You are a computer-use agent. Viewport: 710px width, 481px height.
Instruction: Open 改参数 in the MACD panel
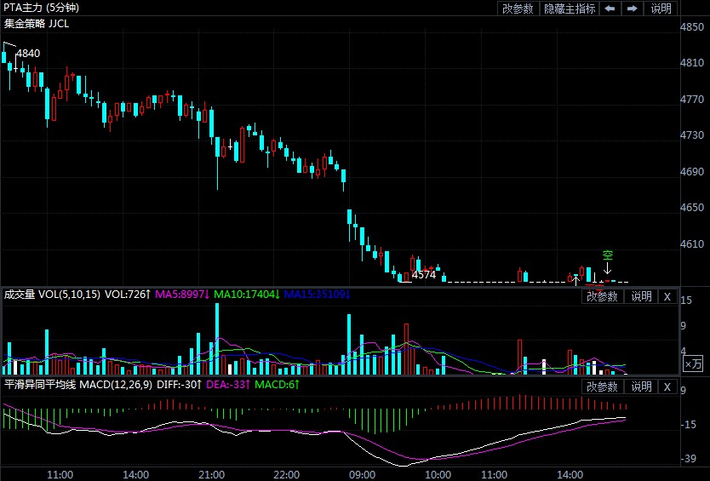[x=602, y=387]
